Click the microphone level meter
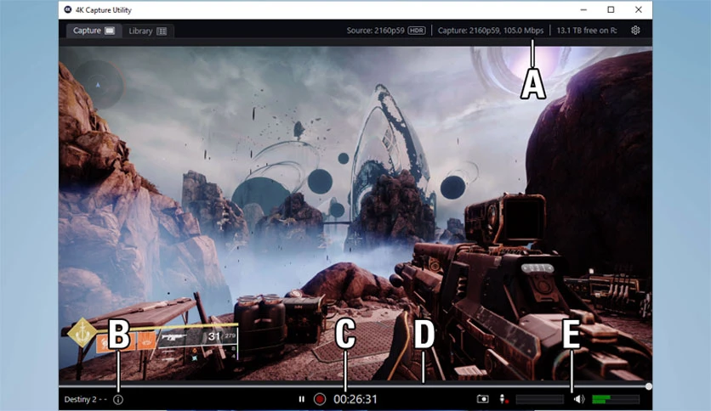711x411 pixels. (x=539, y=399)
